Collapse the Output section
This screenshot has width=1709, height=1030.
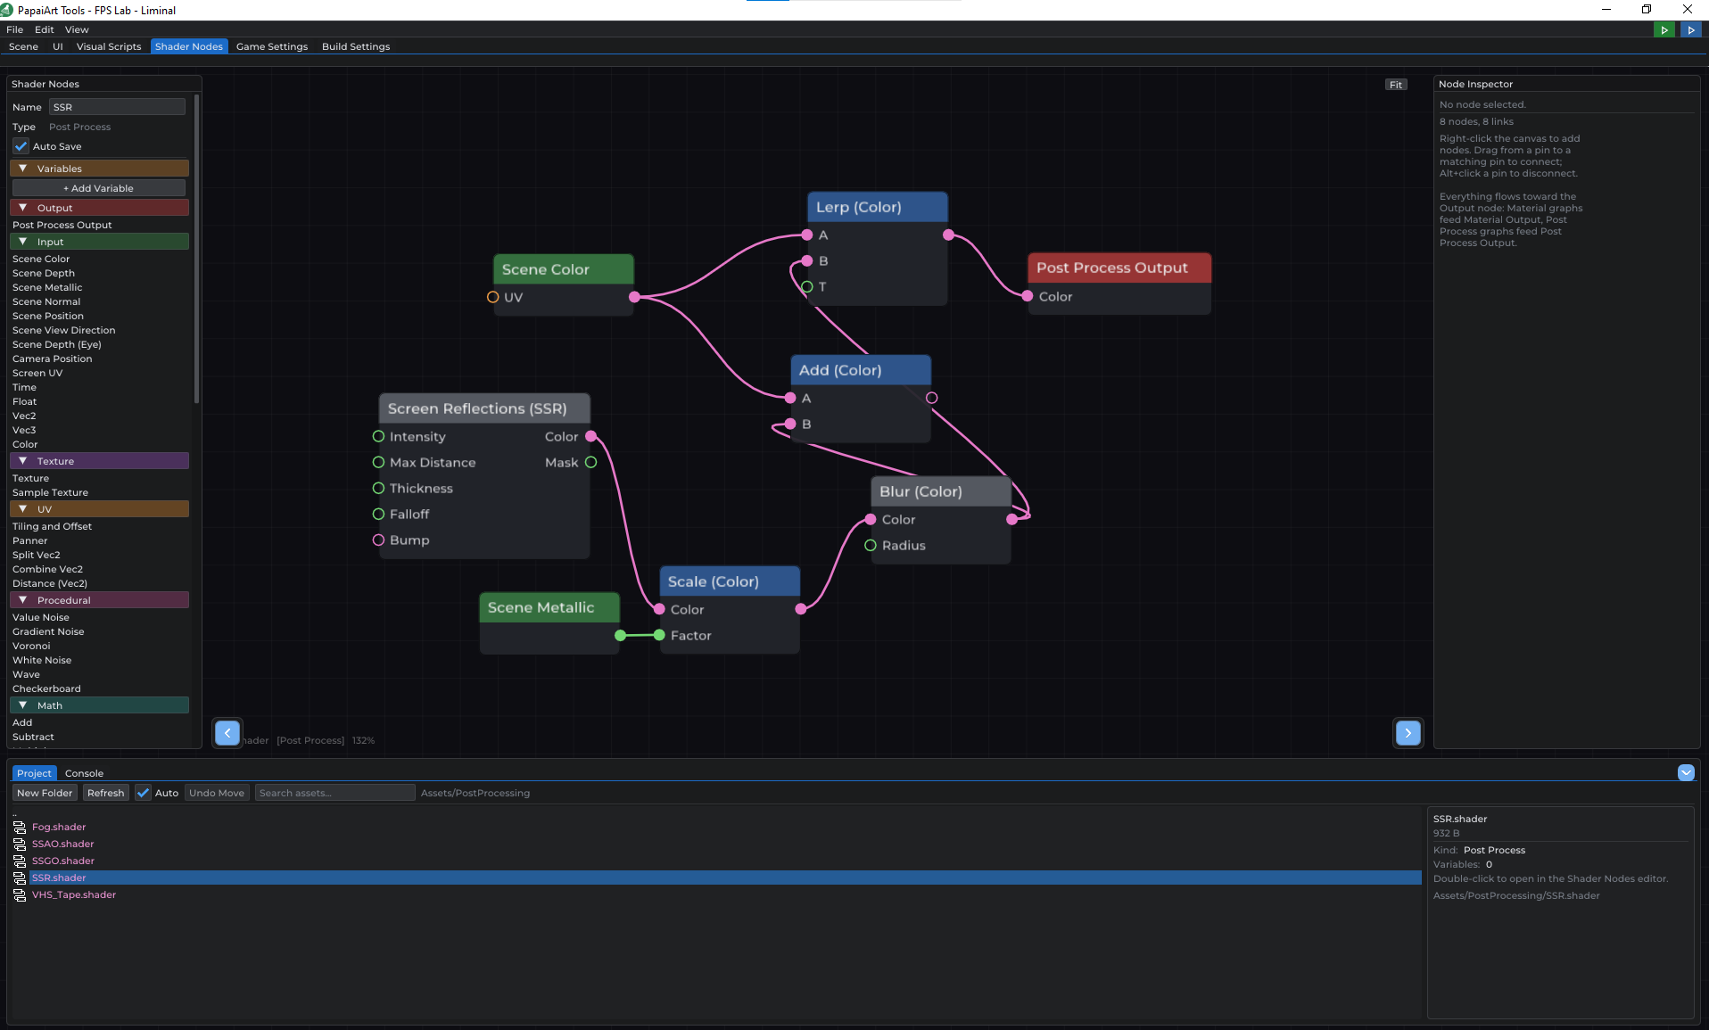[x=99, y=208]
